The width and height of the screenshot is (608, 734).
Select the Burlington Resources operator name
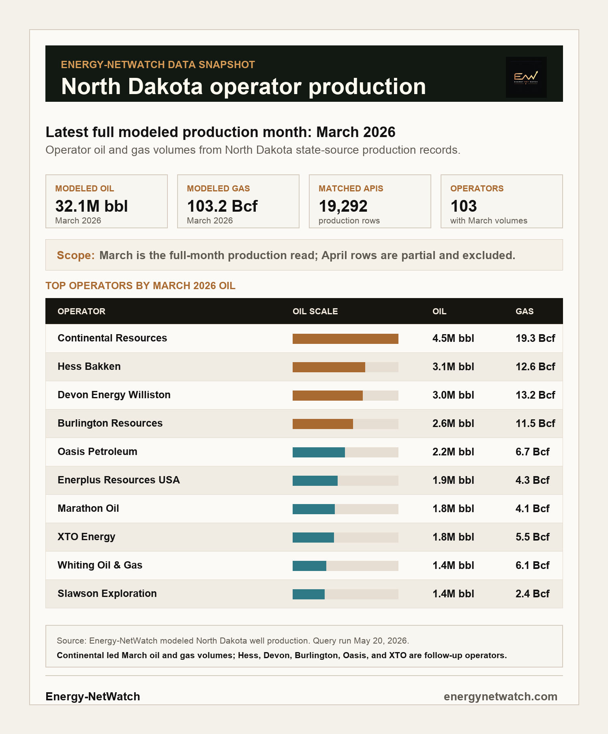coord(110,423)
